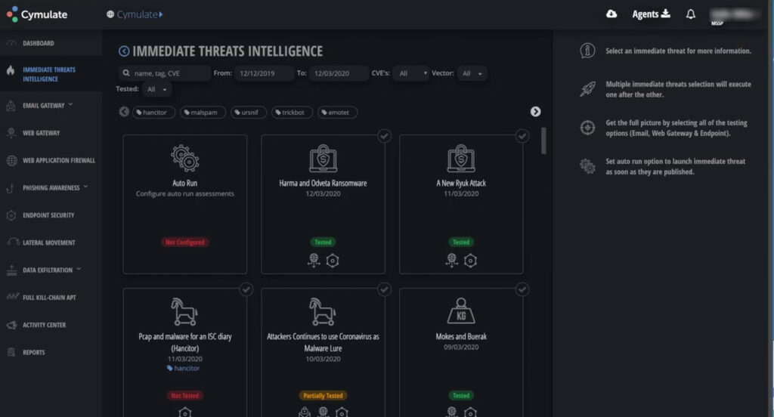Click the Endpoint Security hexagon sidebar icon
This screenshot has width=774, height=417.
(x=11, y=215)
